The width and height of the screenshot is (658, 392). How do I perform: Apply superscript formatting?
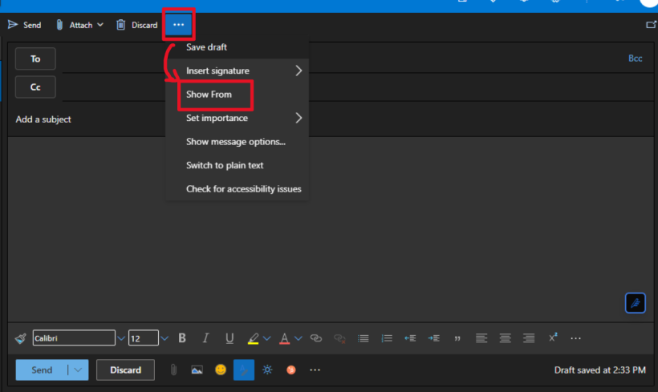coord(553,338)
